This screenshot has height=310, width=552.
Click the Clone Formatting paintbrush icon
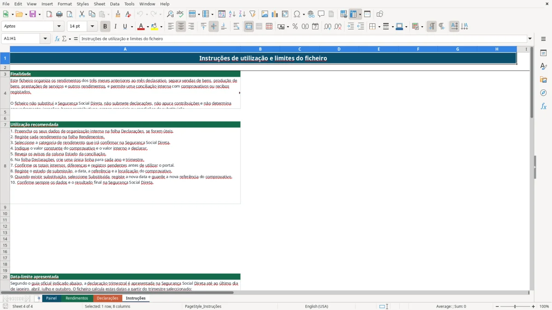click(118, 14)
